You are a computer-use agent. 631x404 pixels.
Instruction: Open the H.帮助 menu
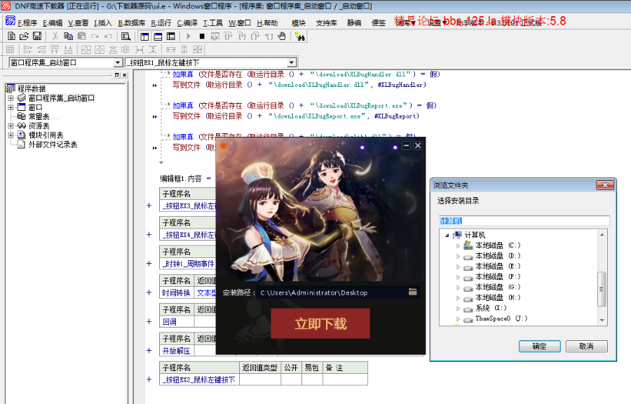pos(267,23)
